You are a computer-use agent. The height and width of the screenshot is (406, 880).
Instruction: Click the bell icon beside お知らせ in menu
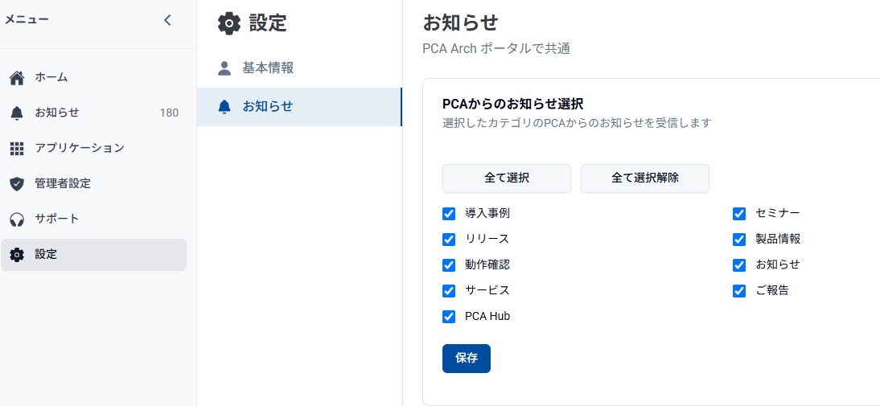pyautogui.click(x=16, y=113)
